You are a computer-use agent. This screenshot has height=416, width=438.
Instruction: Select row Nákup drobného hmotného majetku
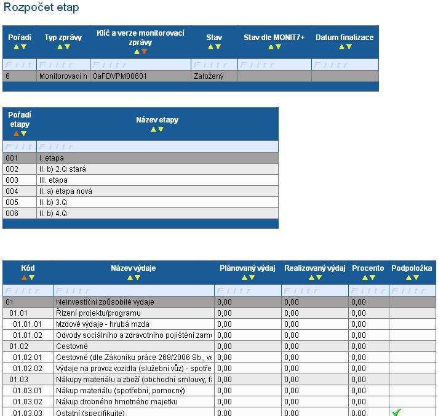[219, 402]
